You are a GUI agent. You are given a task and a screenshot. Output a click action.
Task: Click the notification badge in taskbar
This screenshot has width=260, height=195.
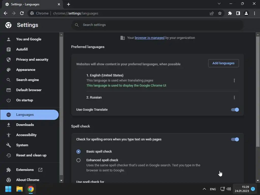(x=253, y=189)
